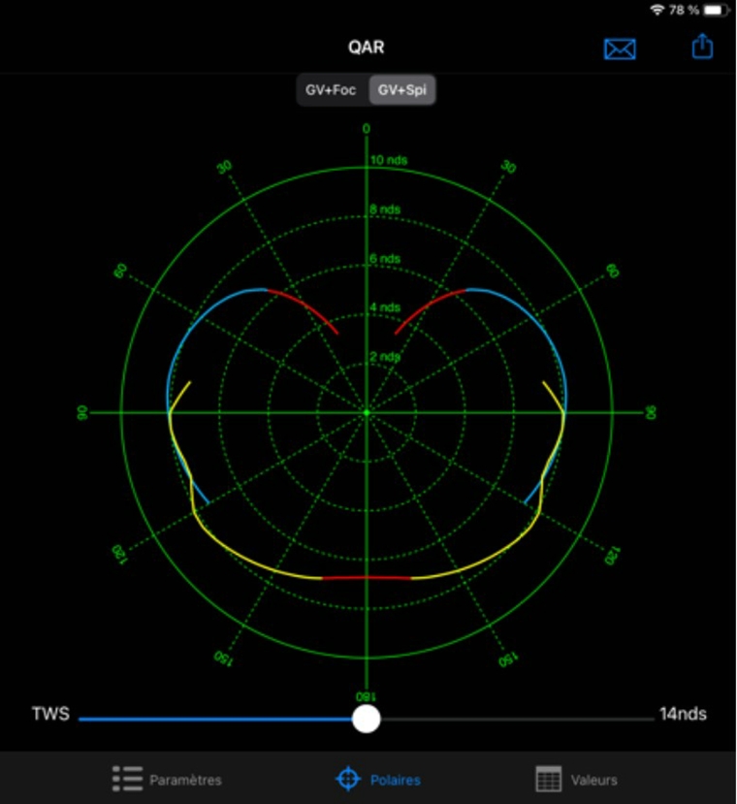Click the 10 nds ring label
Viewport: 737px width, 804px height.
(387, 160)
